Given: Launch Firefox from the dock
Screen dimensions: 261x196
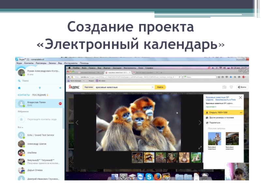Looking at the screenshot, I should pyautogui.click(x=158, y=177).
